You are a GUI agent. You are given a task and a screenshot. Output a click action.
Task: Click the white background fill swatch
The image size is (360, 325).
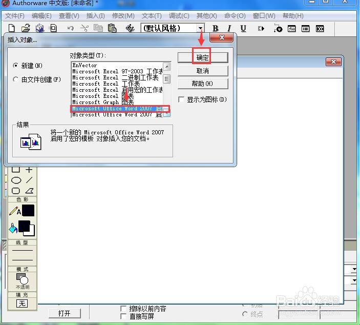(32, 232)
